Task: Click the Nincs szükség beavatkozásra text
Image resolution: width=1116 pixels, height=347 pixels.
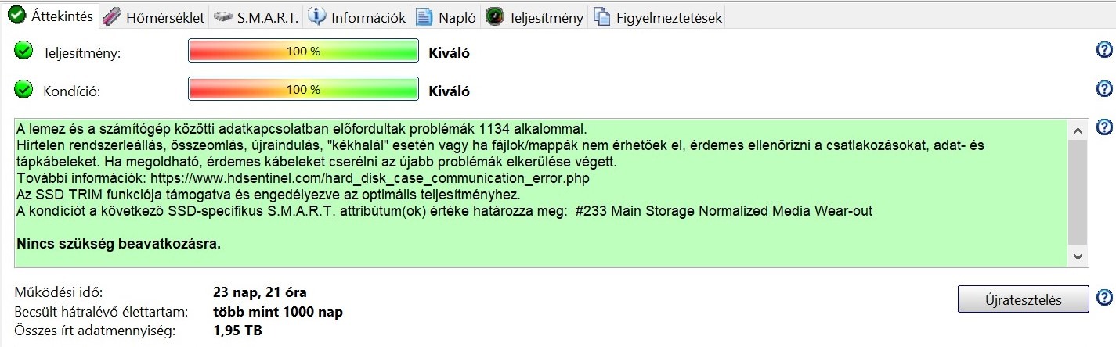Action: pos(118,244)
